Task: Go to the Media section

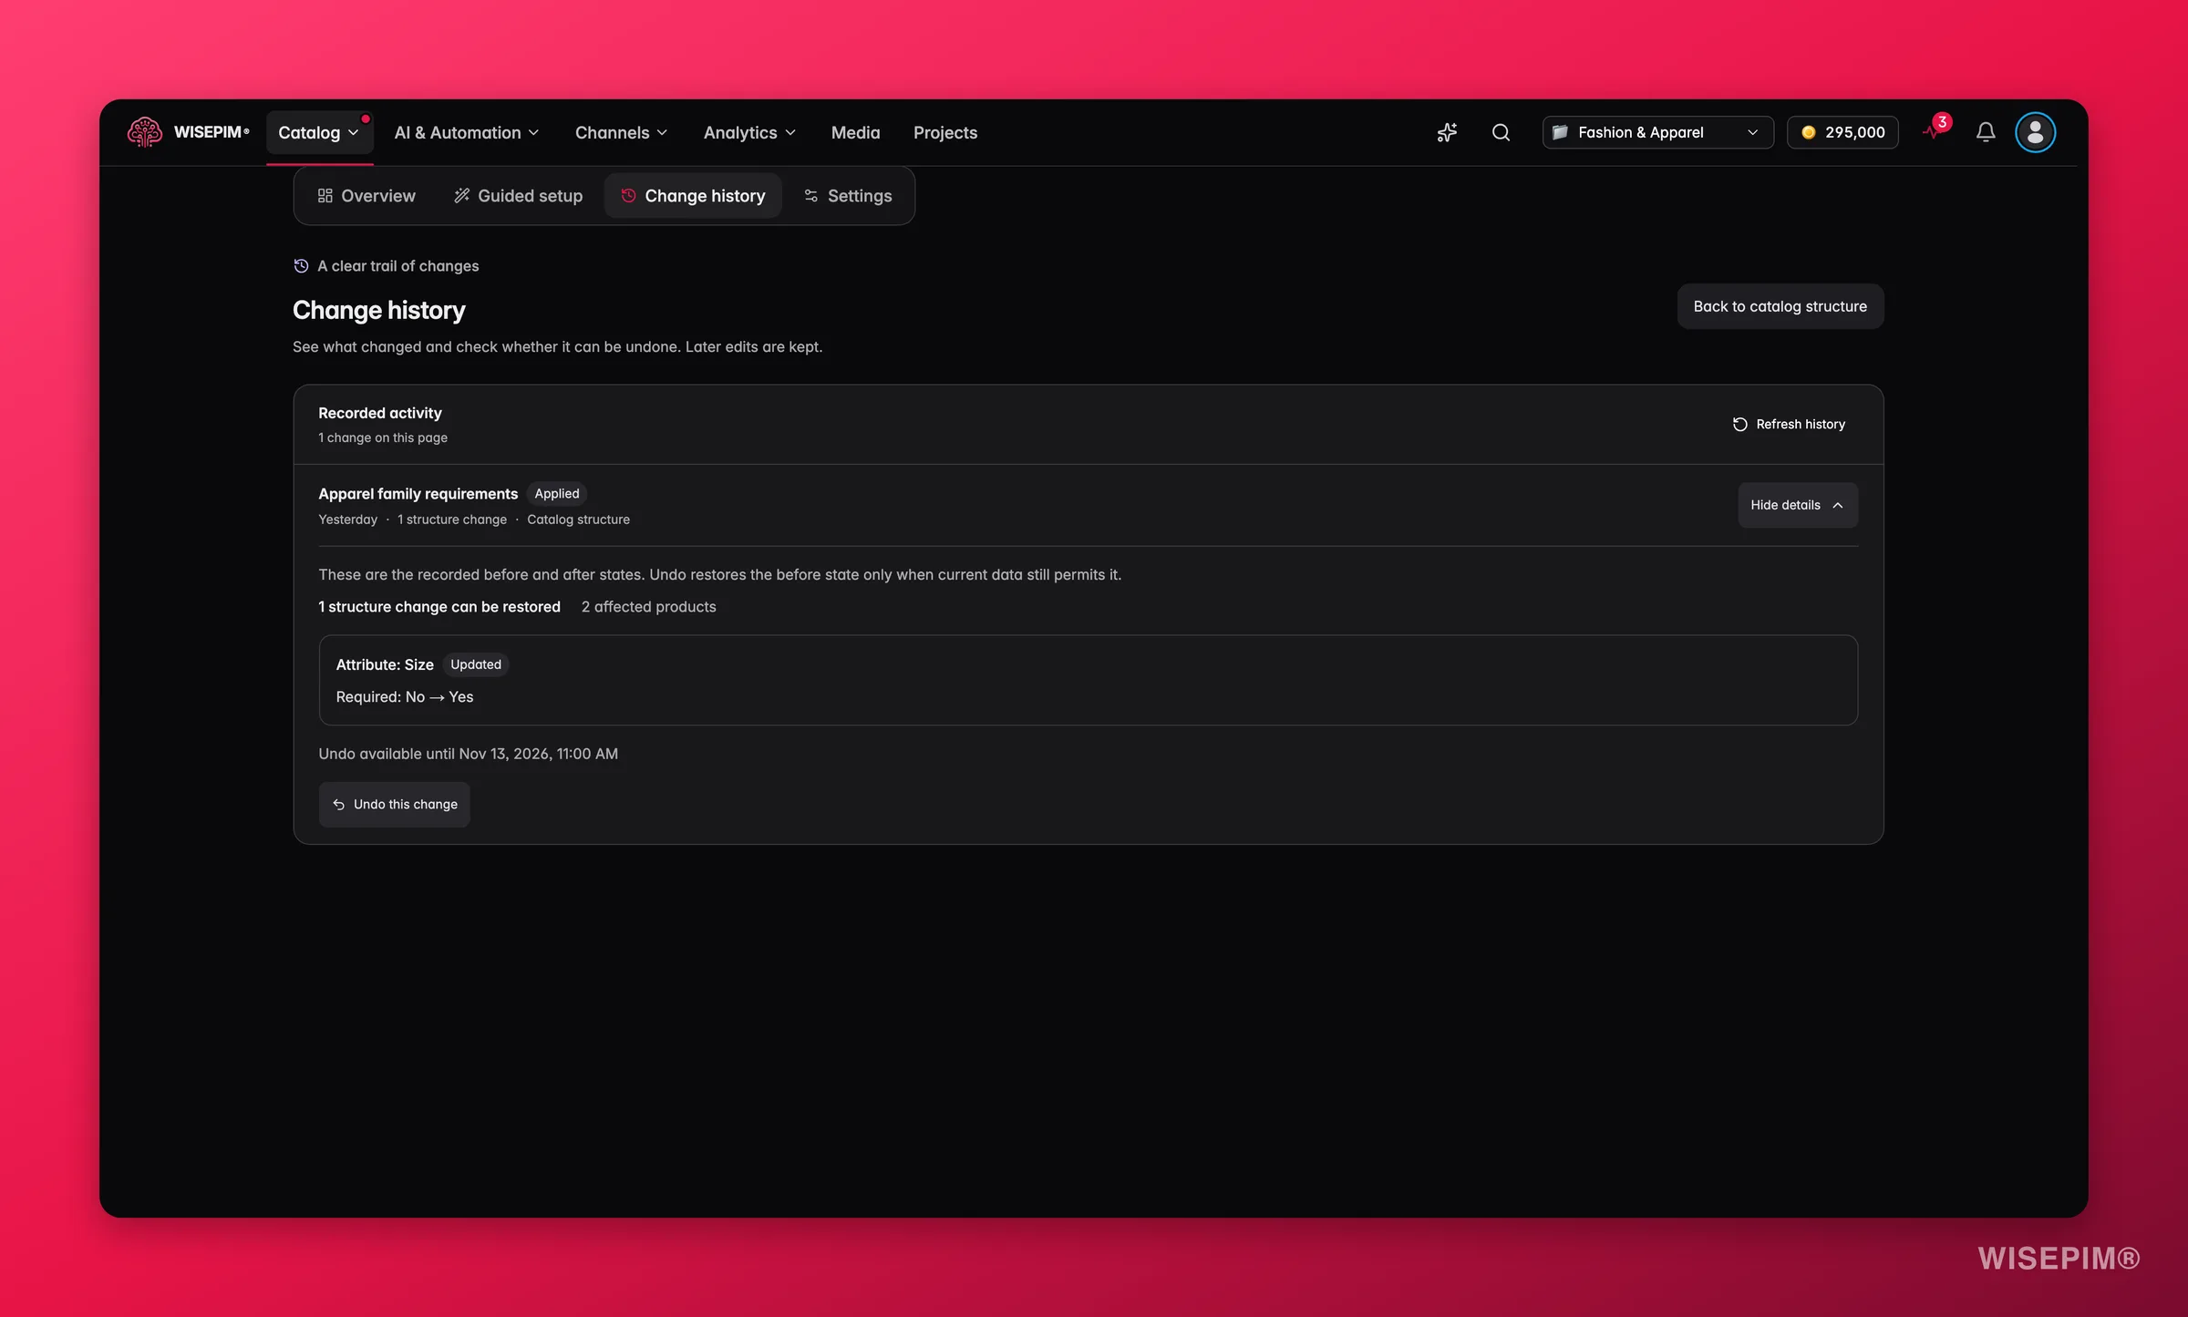Action: click(x=855, y=132)
